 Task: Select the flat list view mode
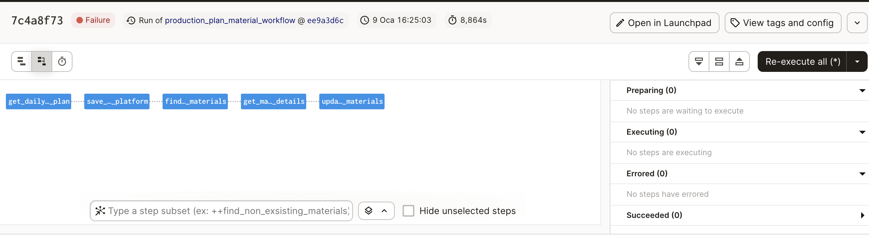pos(21,61)
